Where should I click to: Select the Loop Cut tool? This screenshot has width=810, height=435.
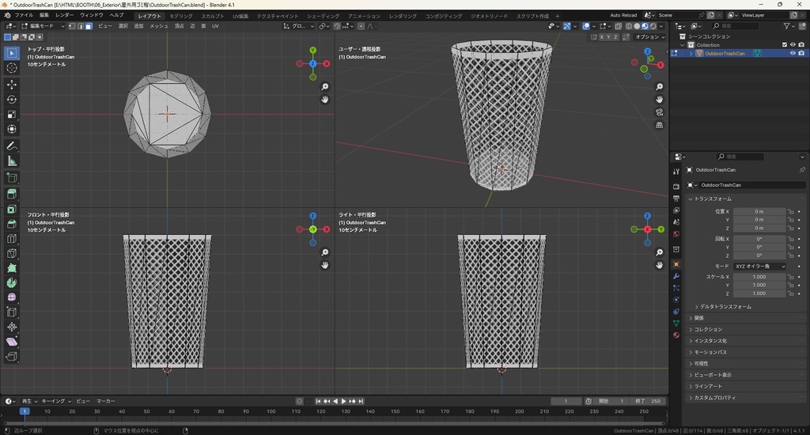[x=12, y=239]
